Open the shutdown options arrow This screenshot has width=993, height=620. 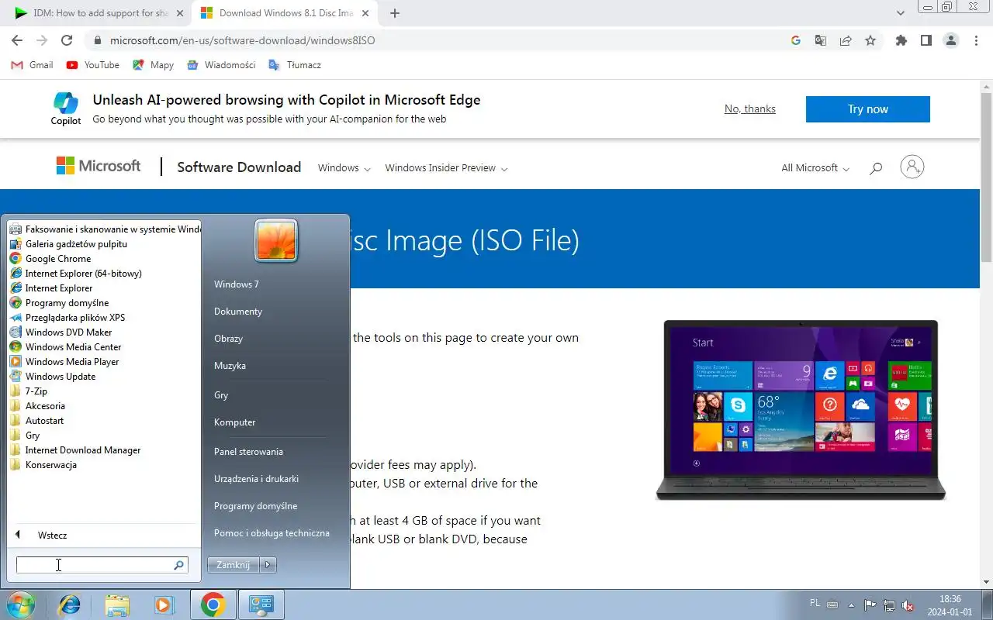[x=268, y=565]
